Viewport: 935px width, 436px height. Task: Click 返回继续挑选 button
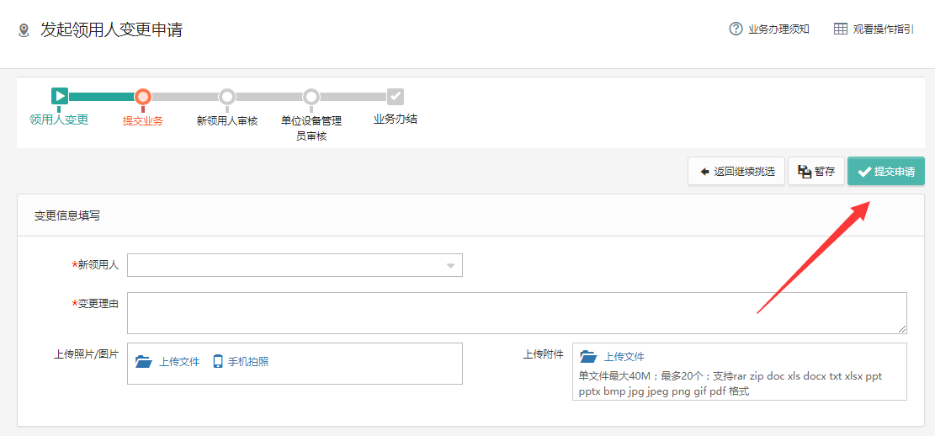736,171
